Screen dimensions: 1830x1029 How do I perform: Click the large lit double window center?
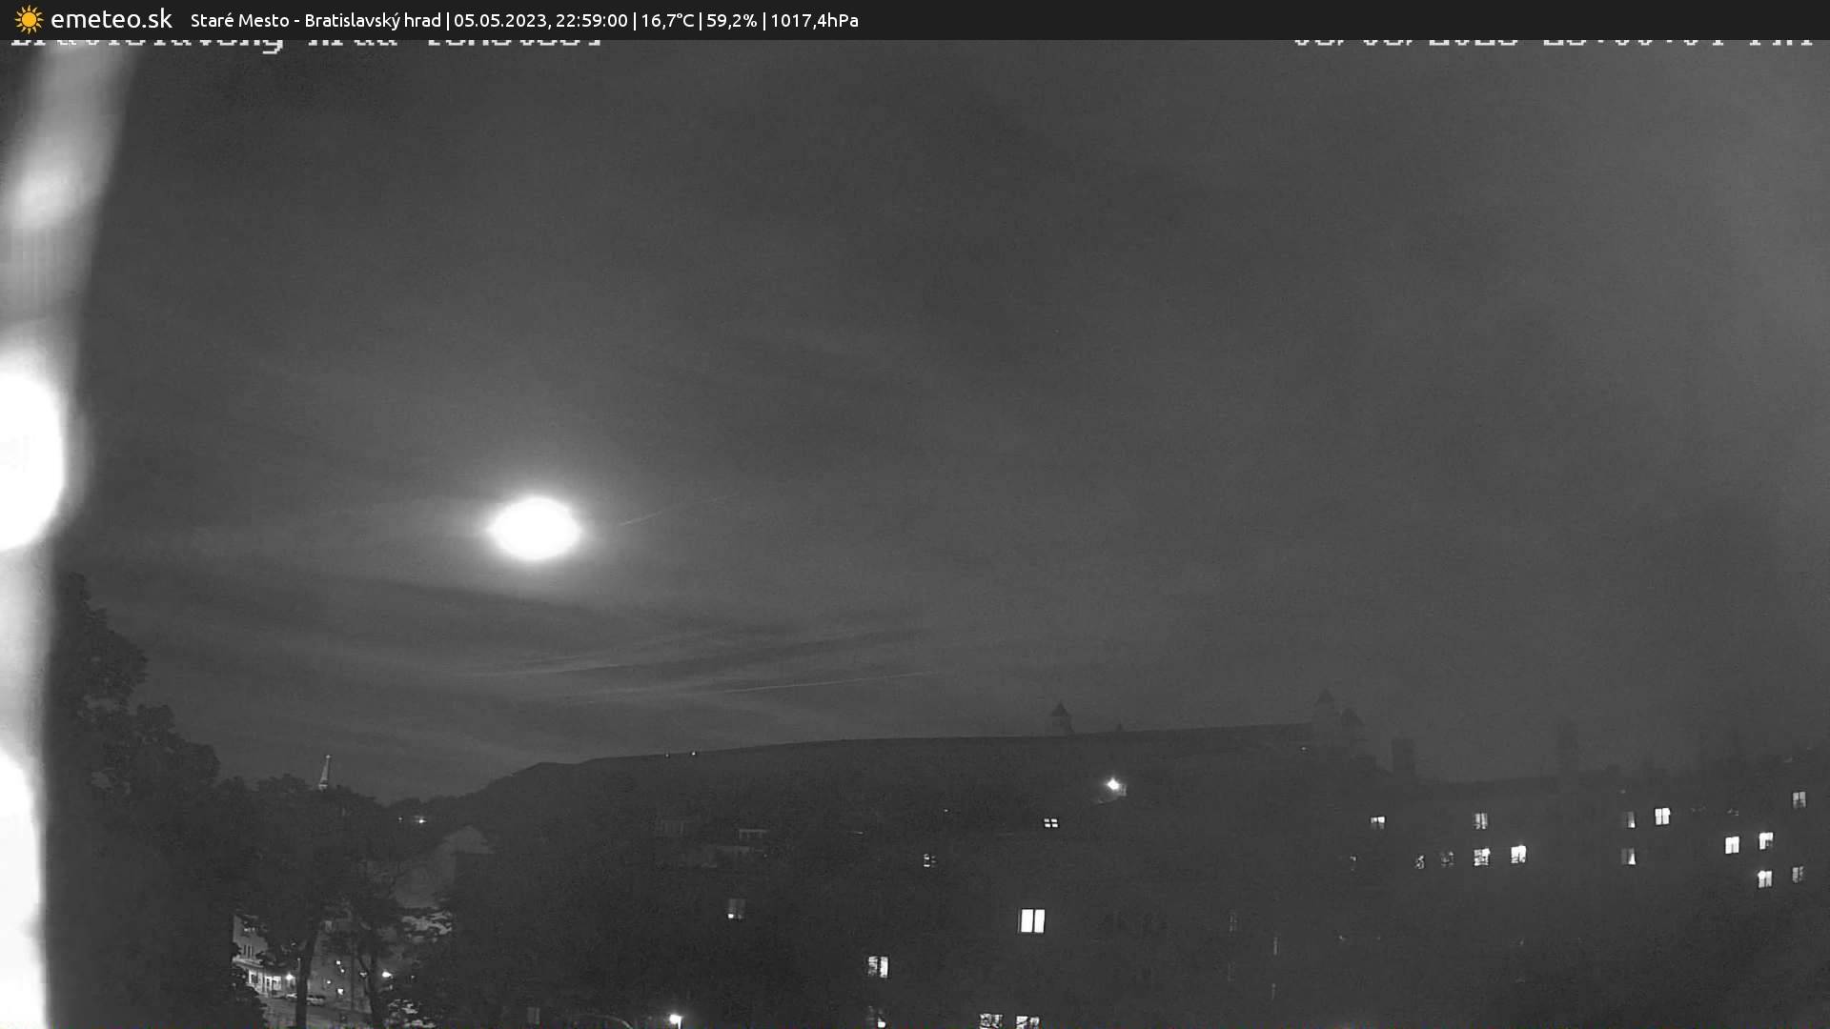point(1032,920)
